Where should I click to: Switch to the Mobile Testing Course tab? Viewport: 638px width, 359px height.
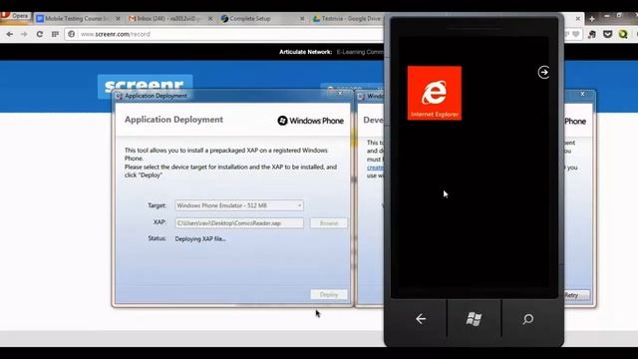pyautogui.click(x=76, y=19)
